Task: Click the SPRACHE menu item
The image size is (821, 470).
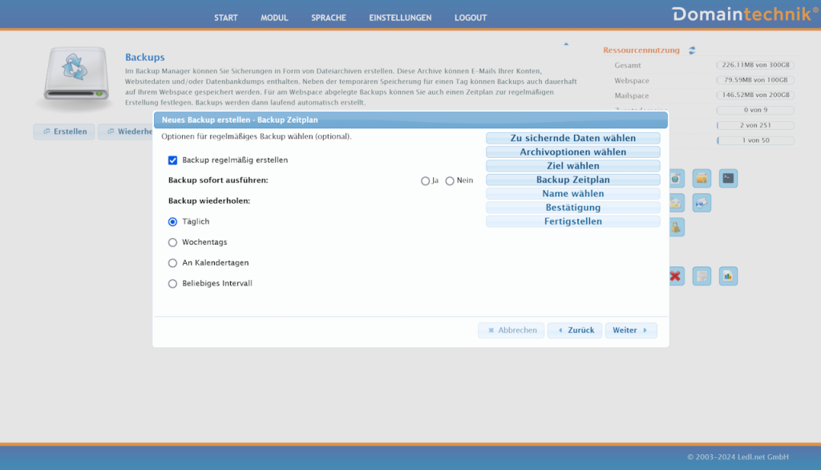Action: pyautogui.click(x=328, y=17)
